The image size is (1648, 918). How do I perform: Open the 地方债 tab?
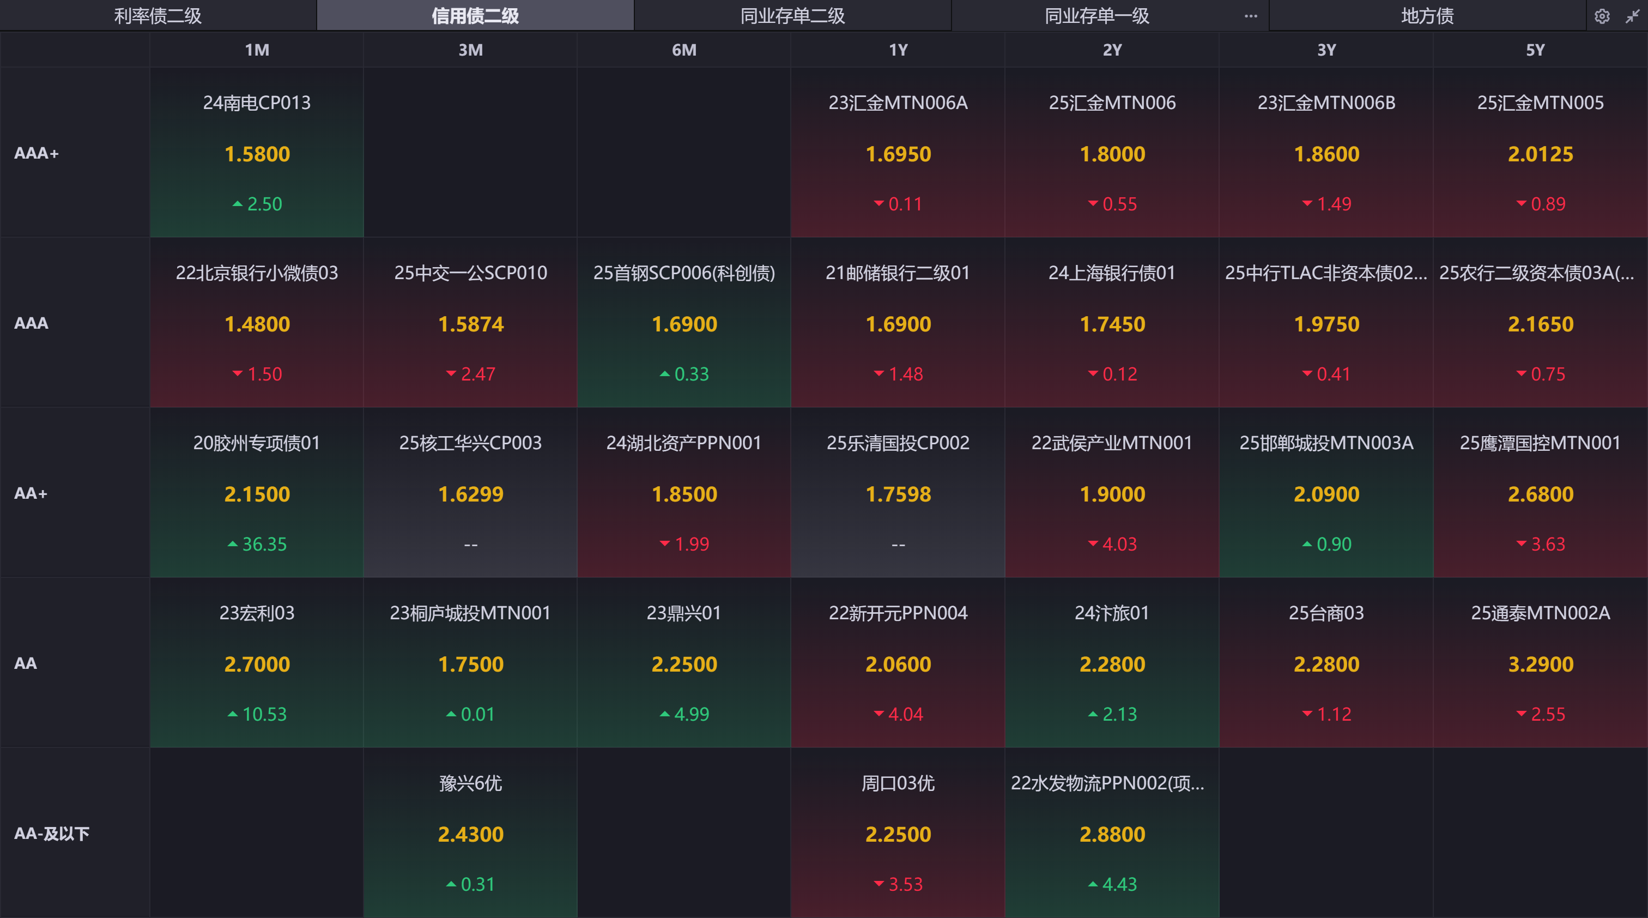tap(1427, 16)
